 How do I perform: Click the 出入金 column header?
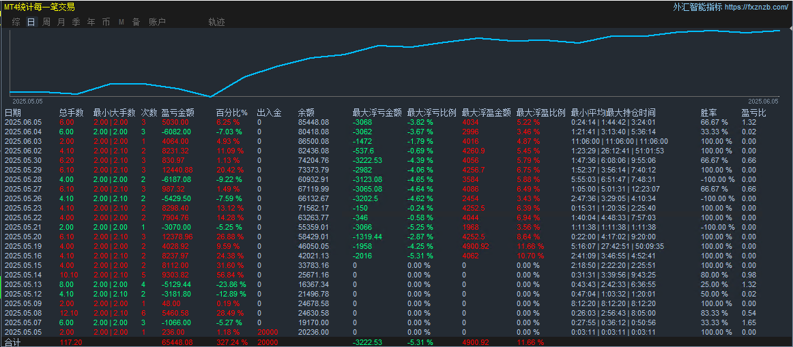pos(269,112)
